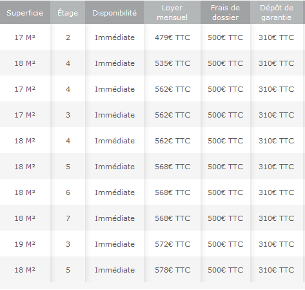Click the Loyer mensuel column header
The image size is (305, 290).
172,12
